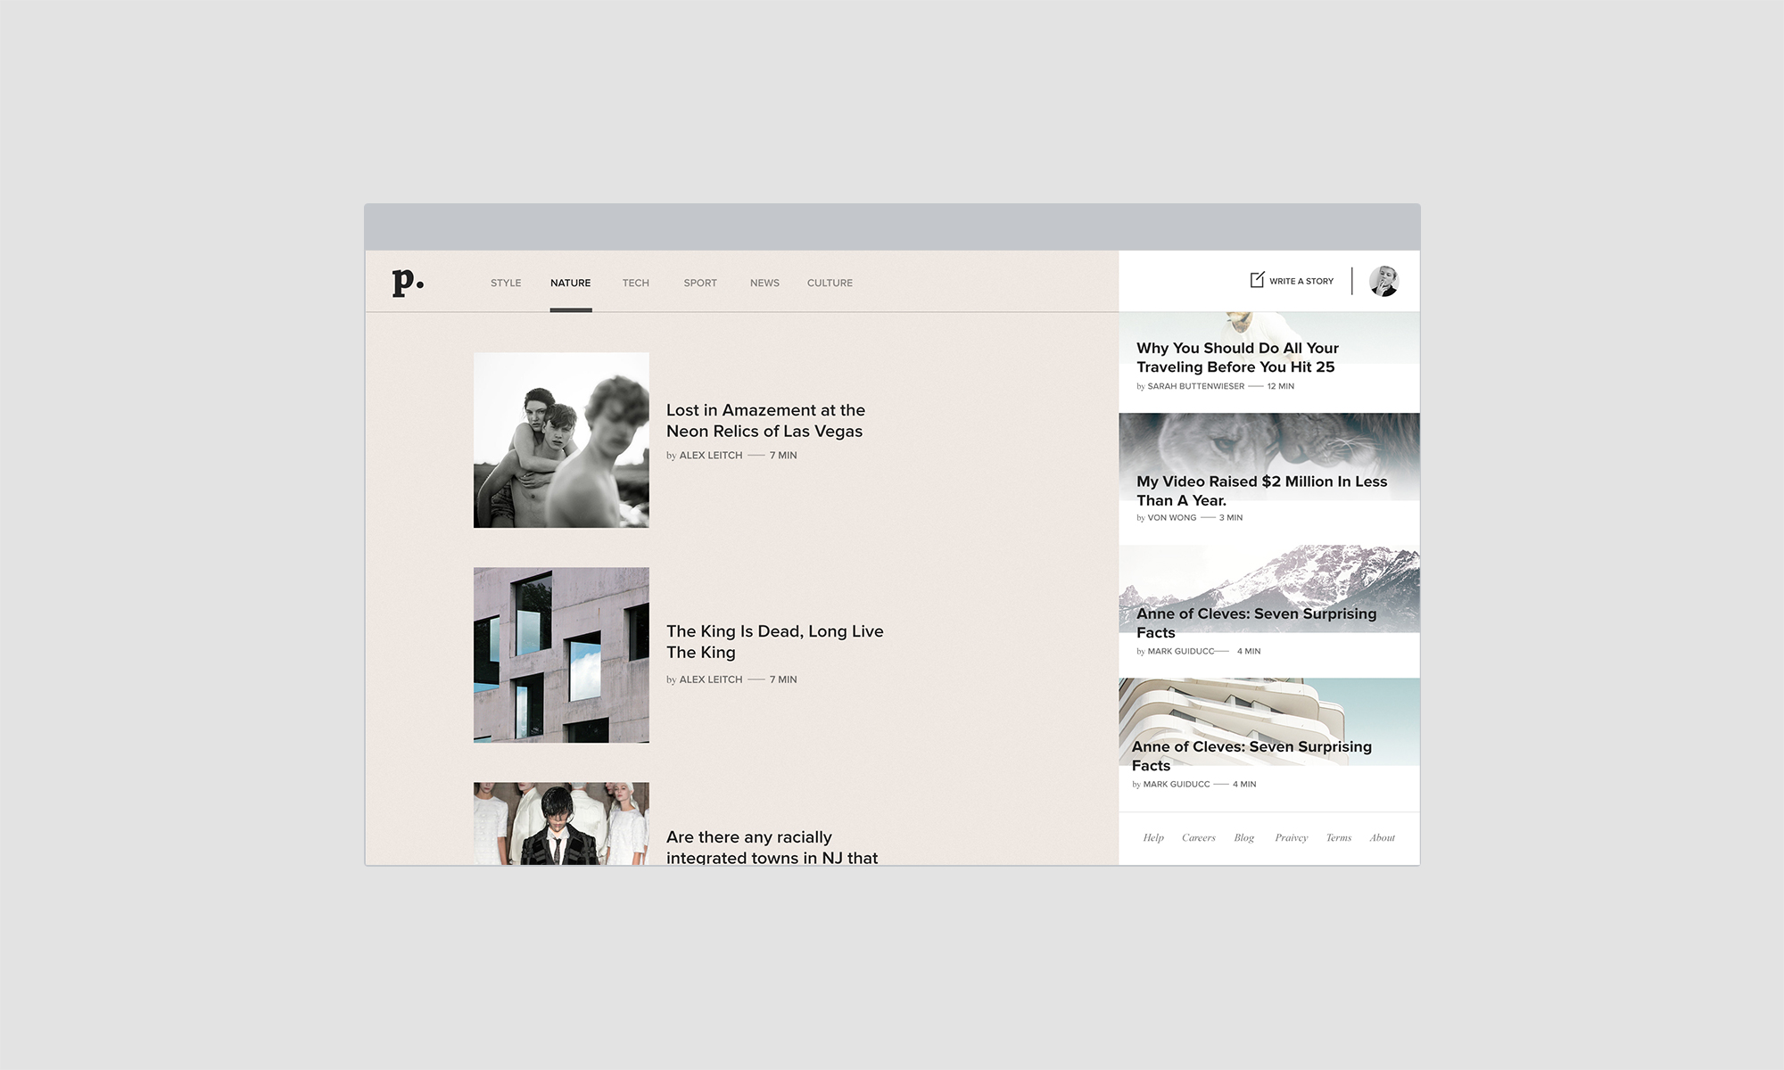1784x1070 pixels.
Task: Open 'Why You Should Do All Your Traveling' story
Action: point(1236,358)
